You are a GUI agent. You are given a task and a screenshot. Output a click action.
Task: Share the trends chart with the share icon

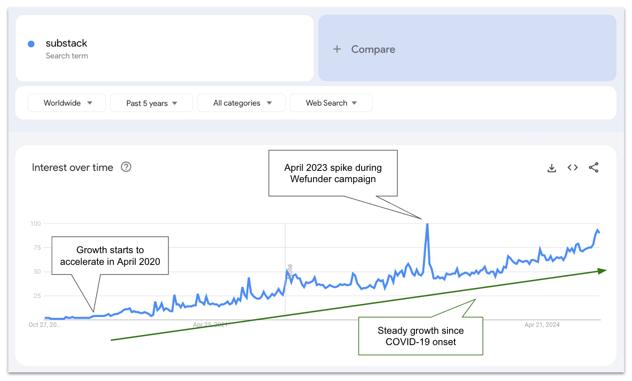coord(594,168)
